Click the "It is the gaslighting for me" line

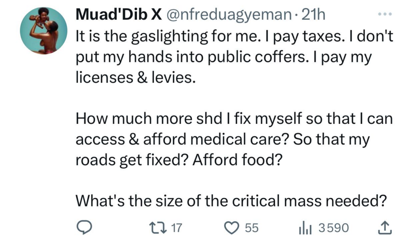coord(234,37)
